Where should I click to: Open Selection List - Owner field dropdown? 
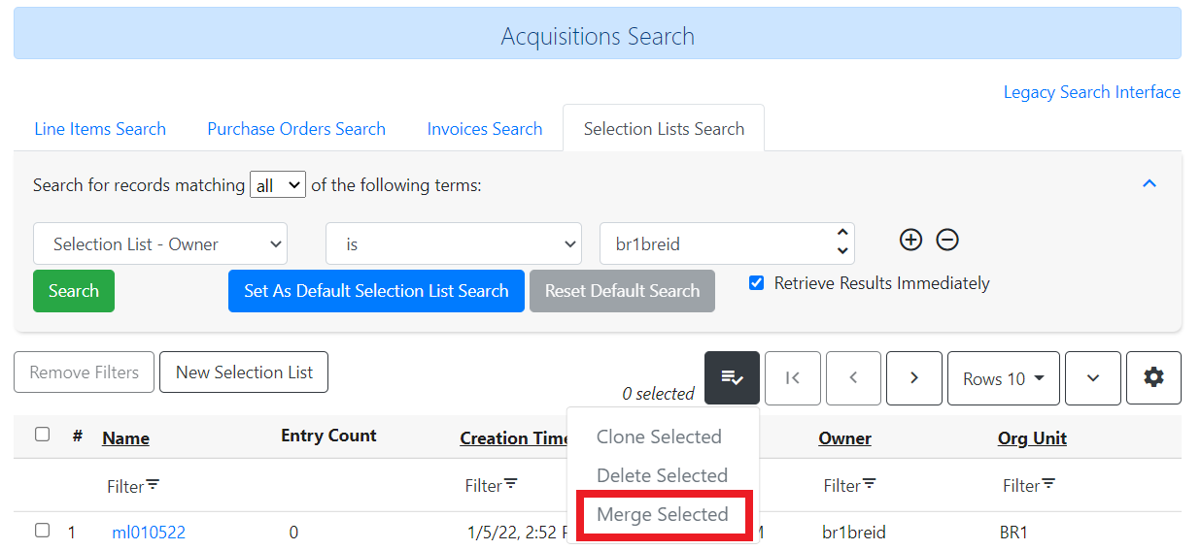click(x=160, y=243)
